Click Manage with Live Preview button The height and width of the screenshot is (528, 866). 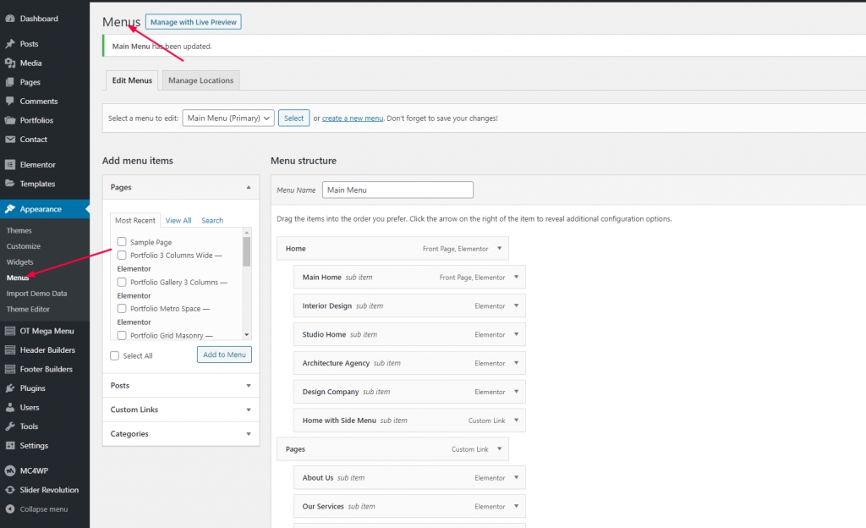tap(194, 22)
